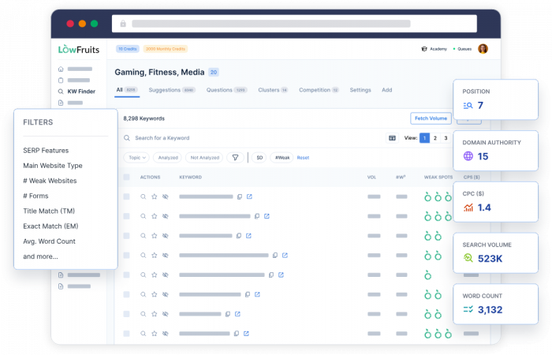Click the Academy graduation cap icon

[424, 49]
